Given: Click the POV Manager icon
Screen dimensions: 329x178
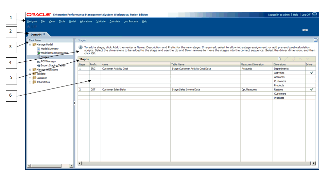Looking at the screenshot, I should click(39, 61).
